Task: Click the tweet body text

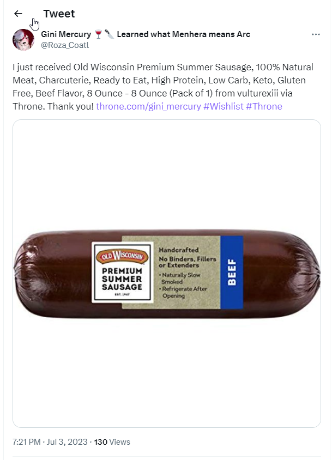Action: pyautogui.click(x=163, y=87)
